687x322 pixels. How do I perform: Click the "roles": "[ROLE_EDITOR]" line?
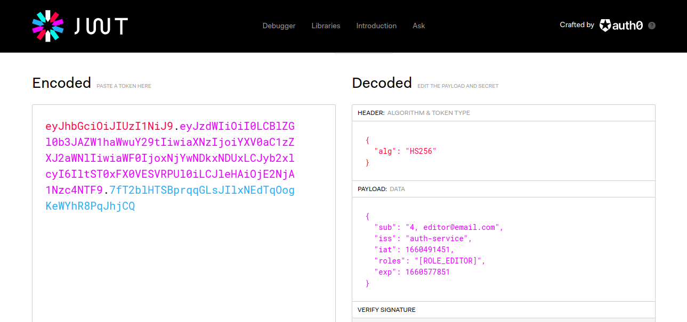pyautogui.click(x=430, y=261)
